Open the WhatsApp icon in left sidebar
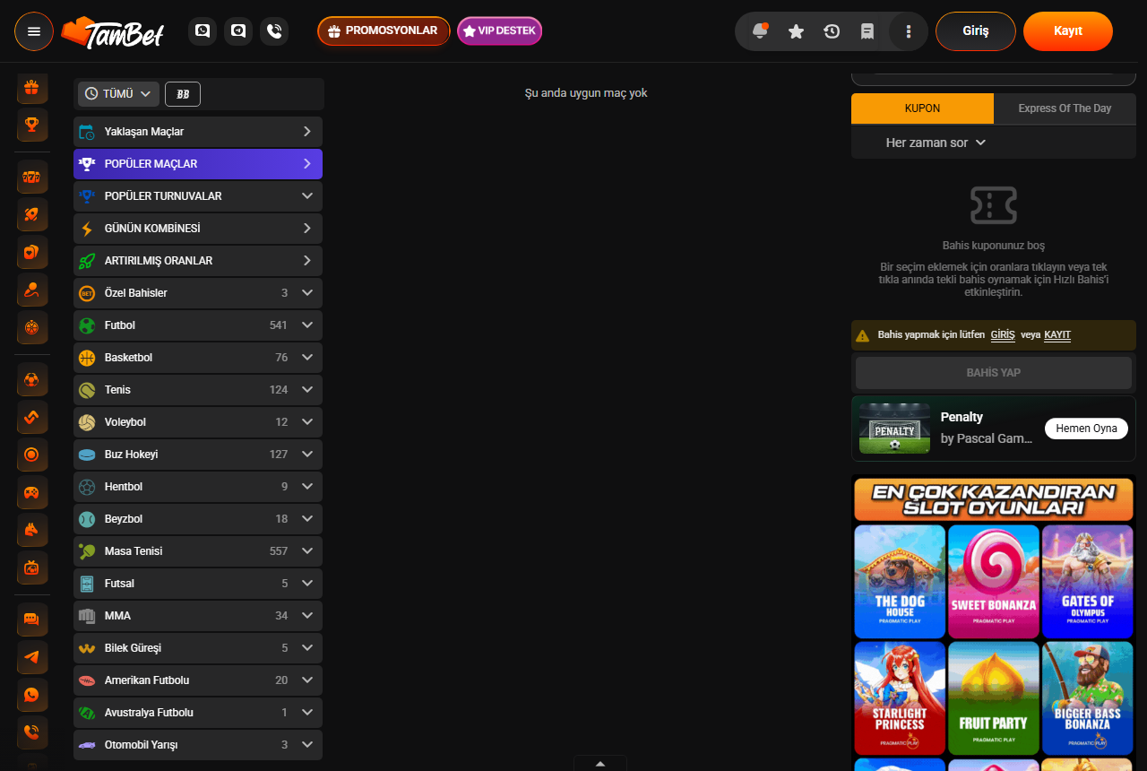This screenshot has width=1147, height=771. click(32, 695)
